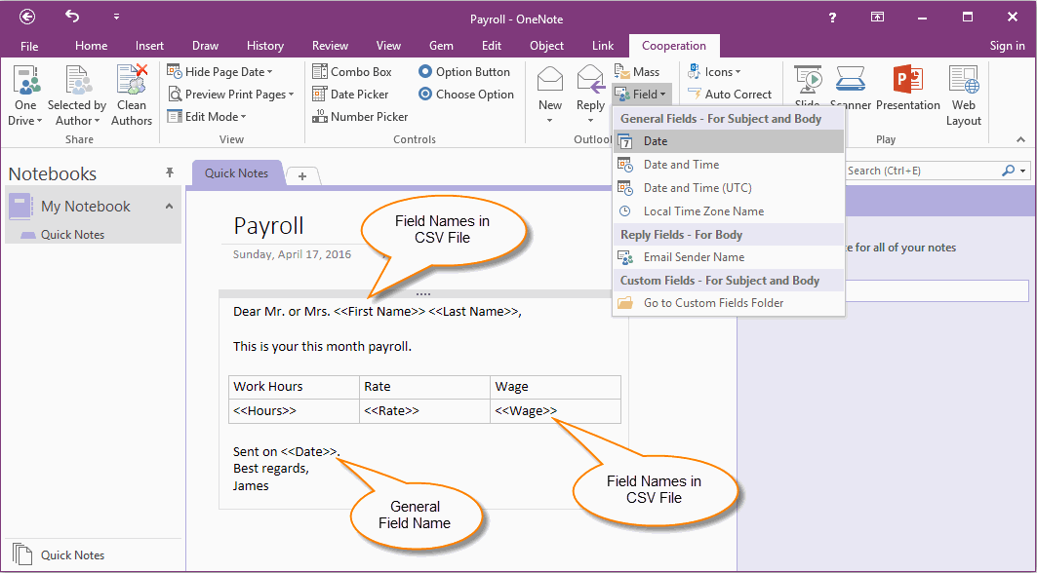Viewport: 1037px width, 573px height.
Task: Open the History tab
Action: coord(264,46)
